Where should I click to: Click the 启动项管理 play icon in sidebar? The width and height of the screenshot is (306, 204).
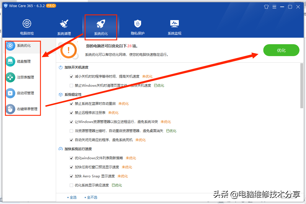(x=10, y=93)
